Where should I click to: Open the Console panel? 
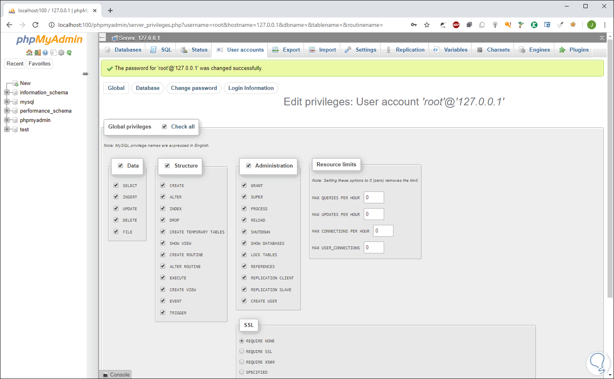coord(116,375)
